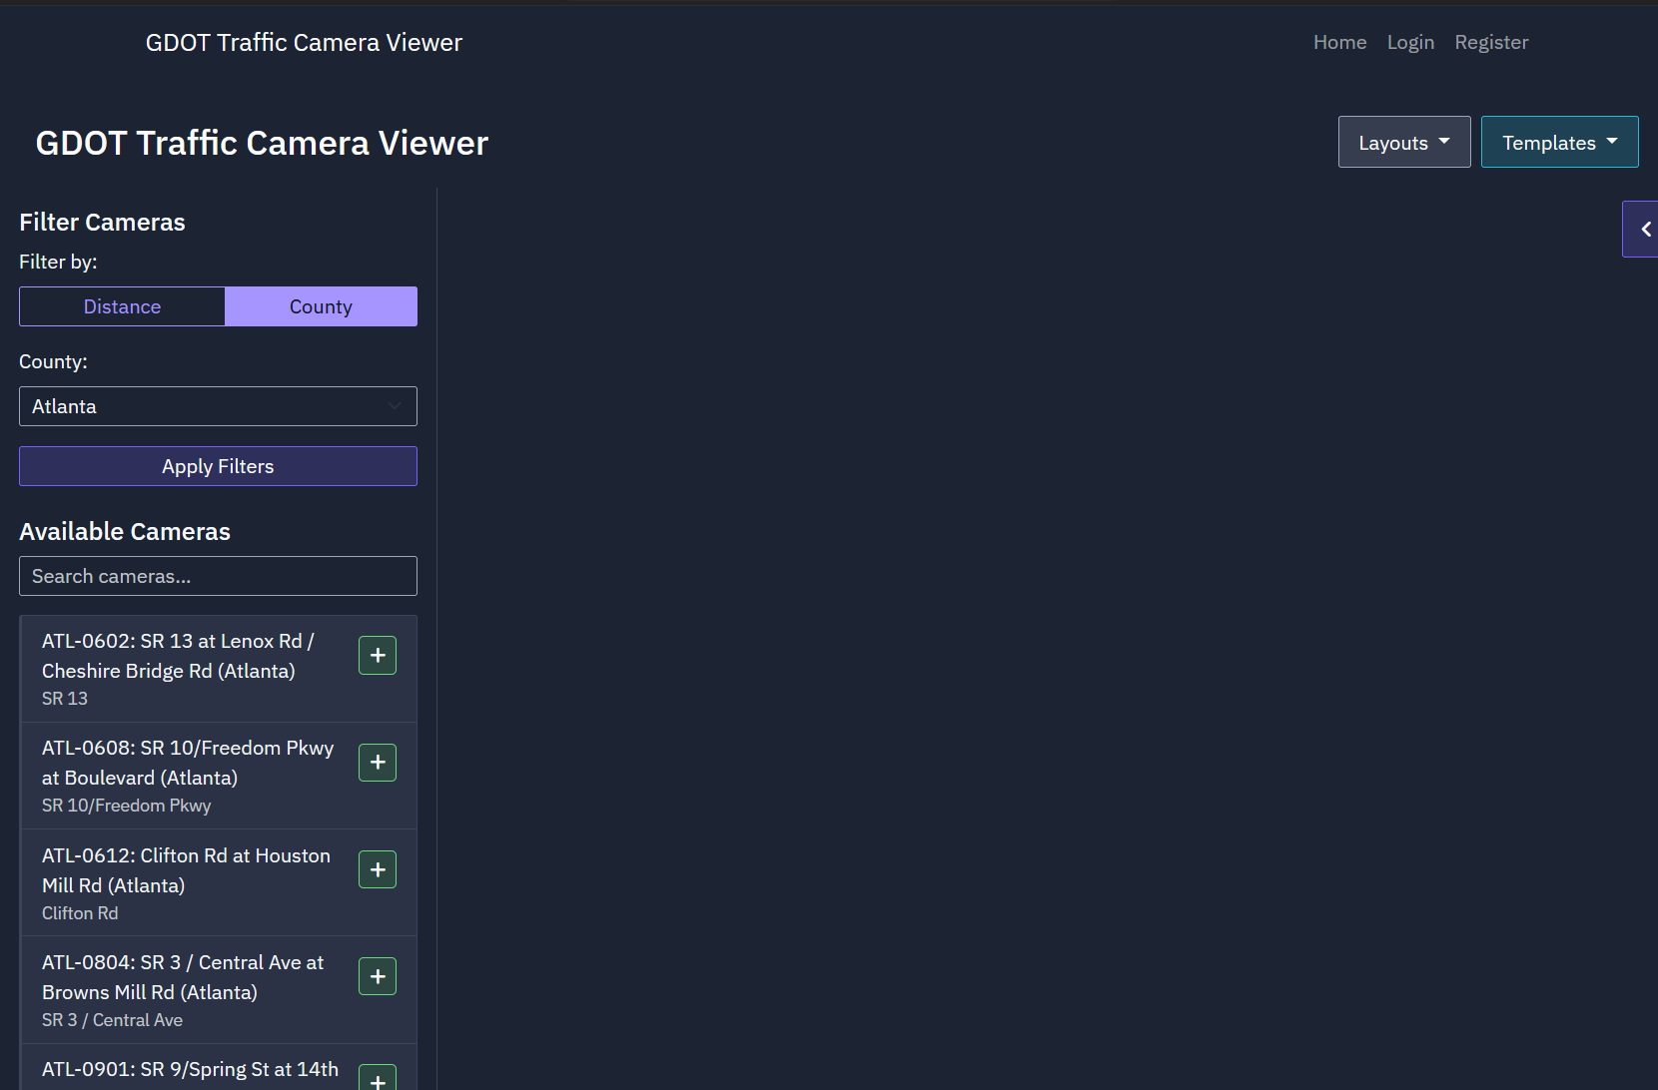Select ATL-0901 SR 9/Spring St entry

point(219,1068)
